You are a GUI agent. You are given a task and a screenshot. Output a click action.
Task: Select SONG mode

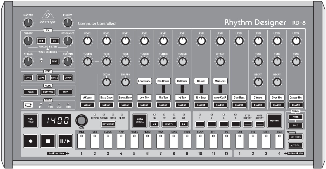point(31,92)
